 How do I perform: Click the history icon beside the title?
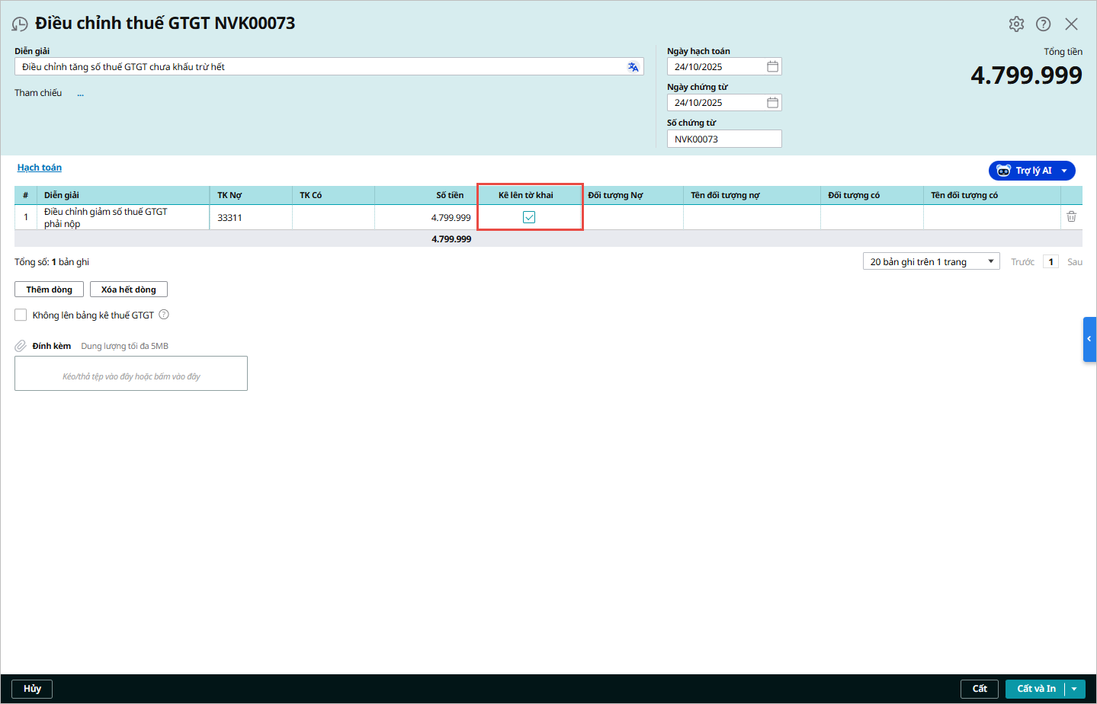20,24
